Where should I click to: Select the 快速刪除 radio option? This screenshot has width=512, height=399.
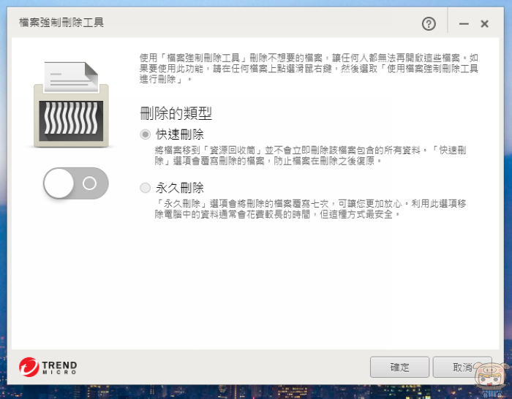[145, 134]
